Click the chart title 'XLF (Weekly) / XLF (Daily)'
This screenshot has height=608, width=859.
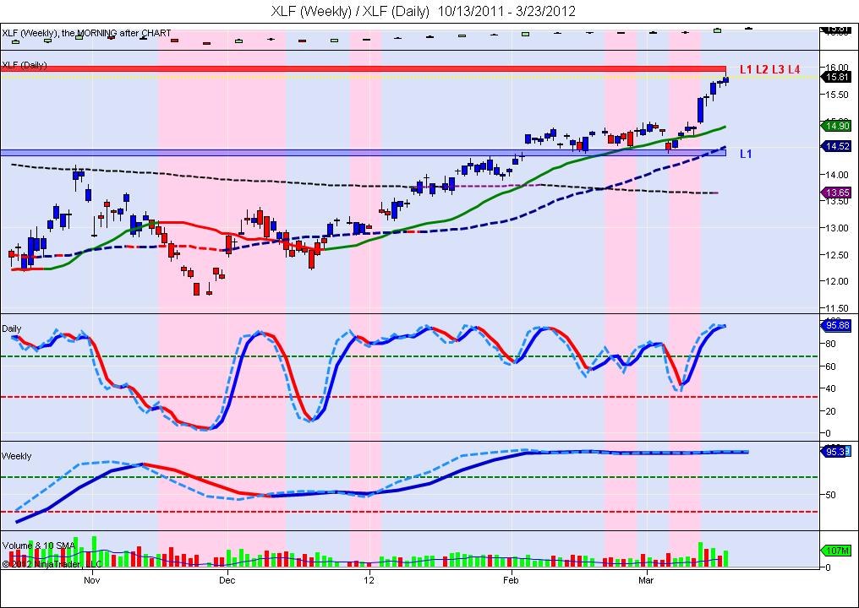(350, 11)
